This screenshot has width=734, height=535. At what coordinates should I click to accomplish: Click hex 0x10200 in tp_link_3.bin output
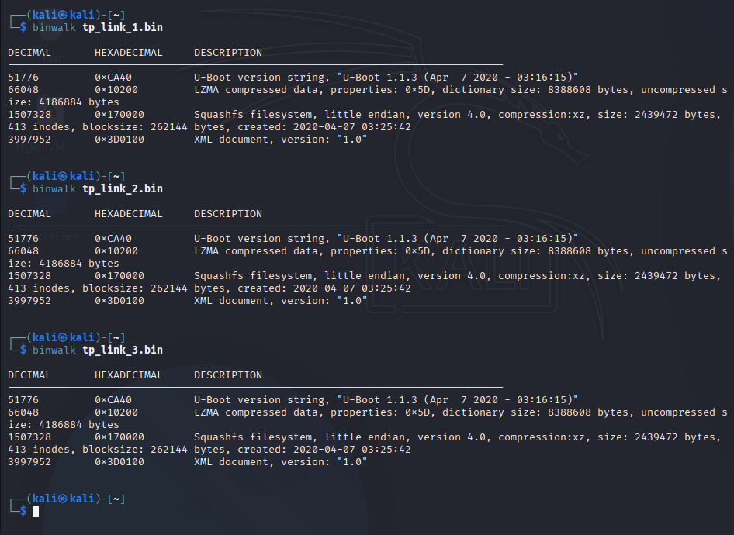click(x=116, y=412)
